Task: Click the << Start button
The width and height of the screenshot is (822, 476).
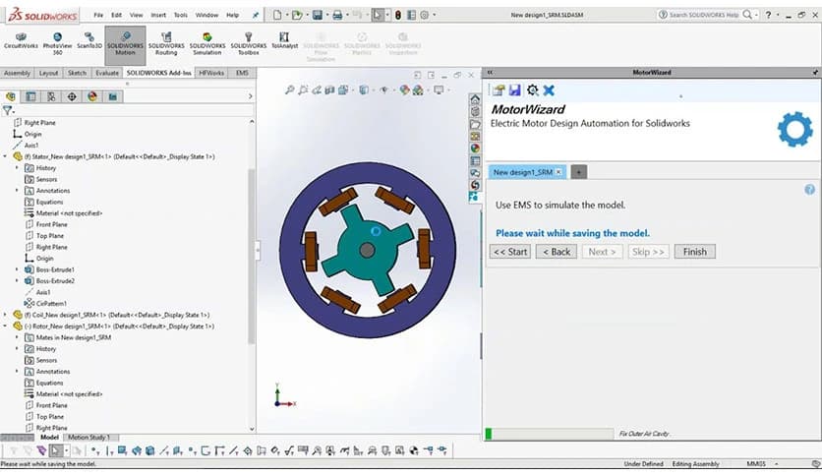Action: pos(510,252)
